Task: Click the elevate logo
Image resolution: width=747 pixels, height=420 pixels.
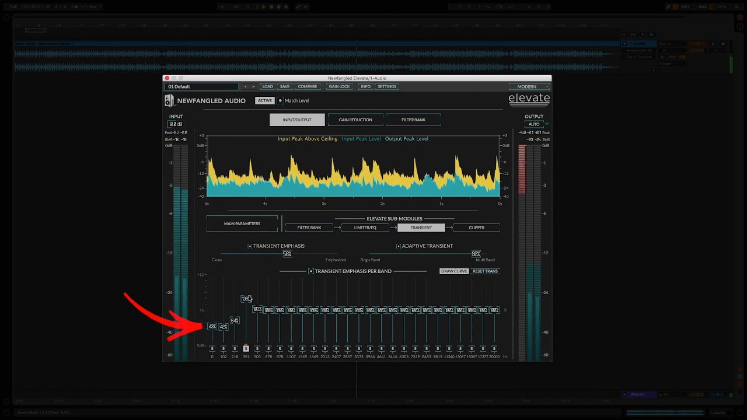Action: pyautogui.click(x=529, y=99)
